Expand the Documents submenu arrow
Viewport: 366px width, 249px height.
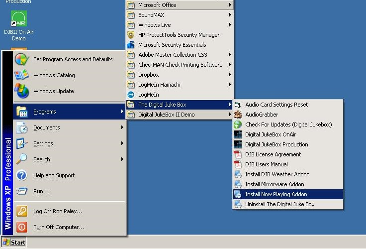[122, 127]
